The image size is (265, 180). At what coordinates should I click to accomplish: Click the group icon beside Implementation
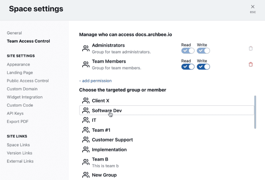pos(86,150)
